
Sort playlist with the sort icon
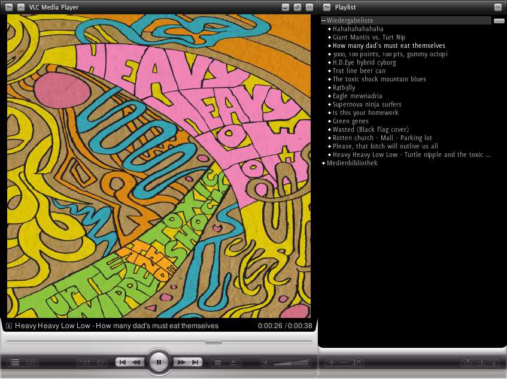(x=357, y=362)
